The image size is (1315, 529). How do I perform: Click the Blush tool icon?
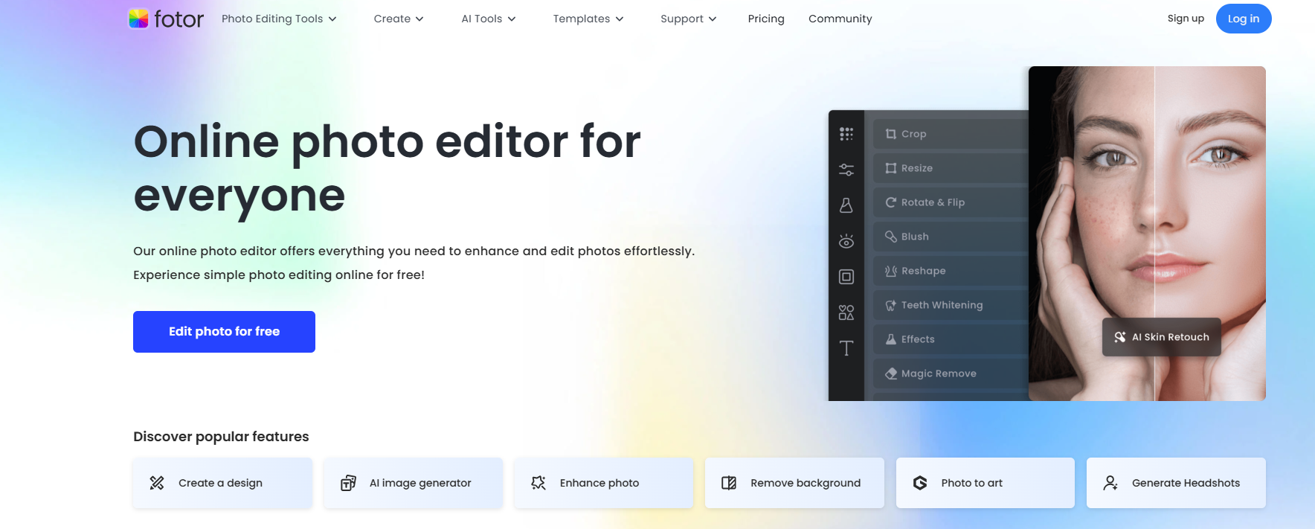pyautogui.click(x=891, y=237)
